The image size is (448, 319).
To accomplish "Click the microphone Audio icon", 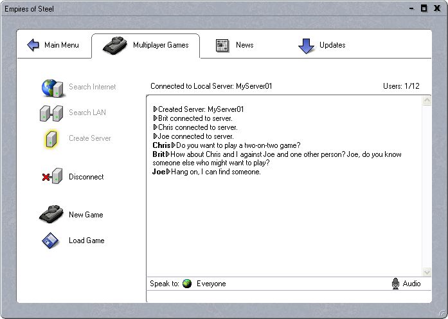I will coord(396,284).
